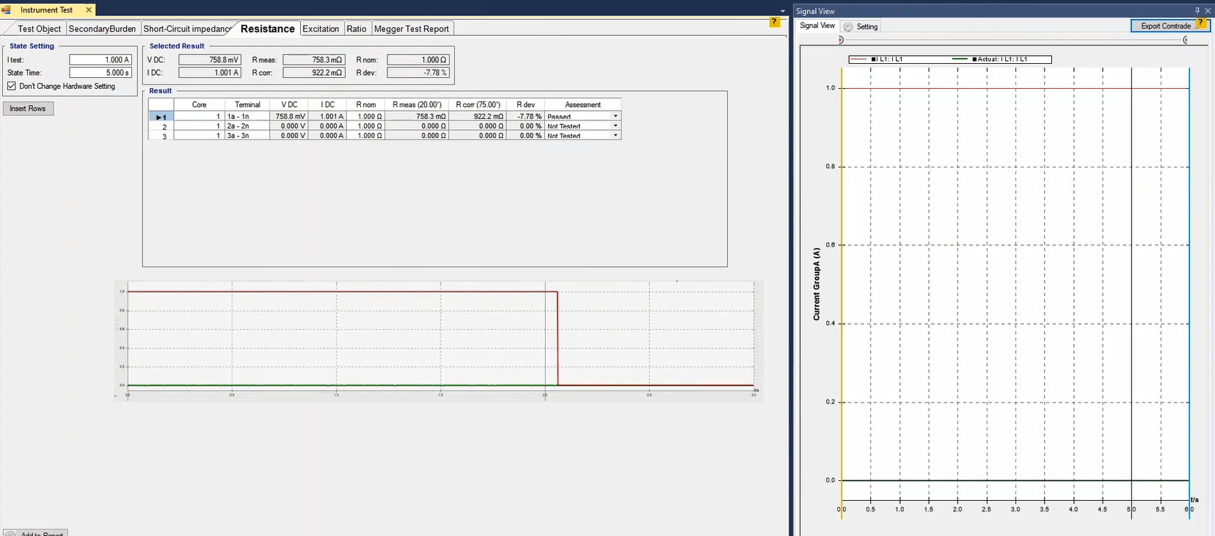Click the Insert Rows button
This screenshot has width=1215, height=536.
click(x=28, y=109)
